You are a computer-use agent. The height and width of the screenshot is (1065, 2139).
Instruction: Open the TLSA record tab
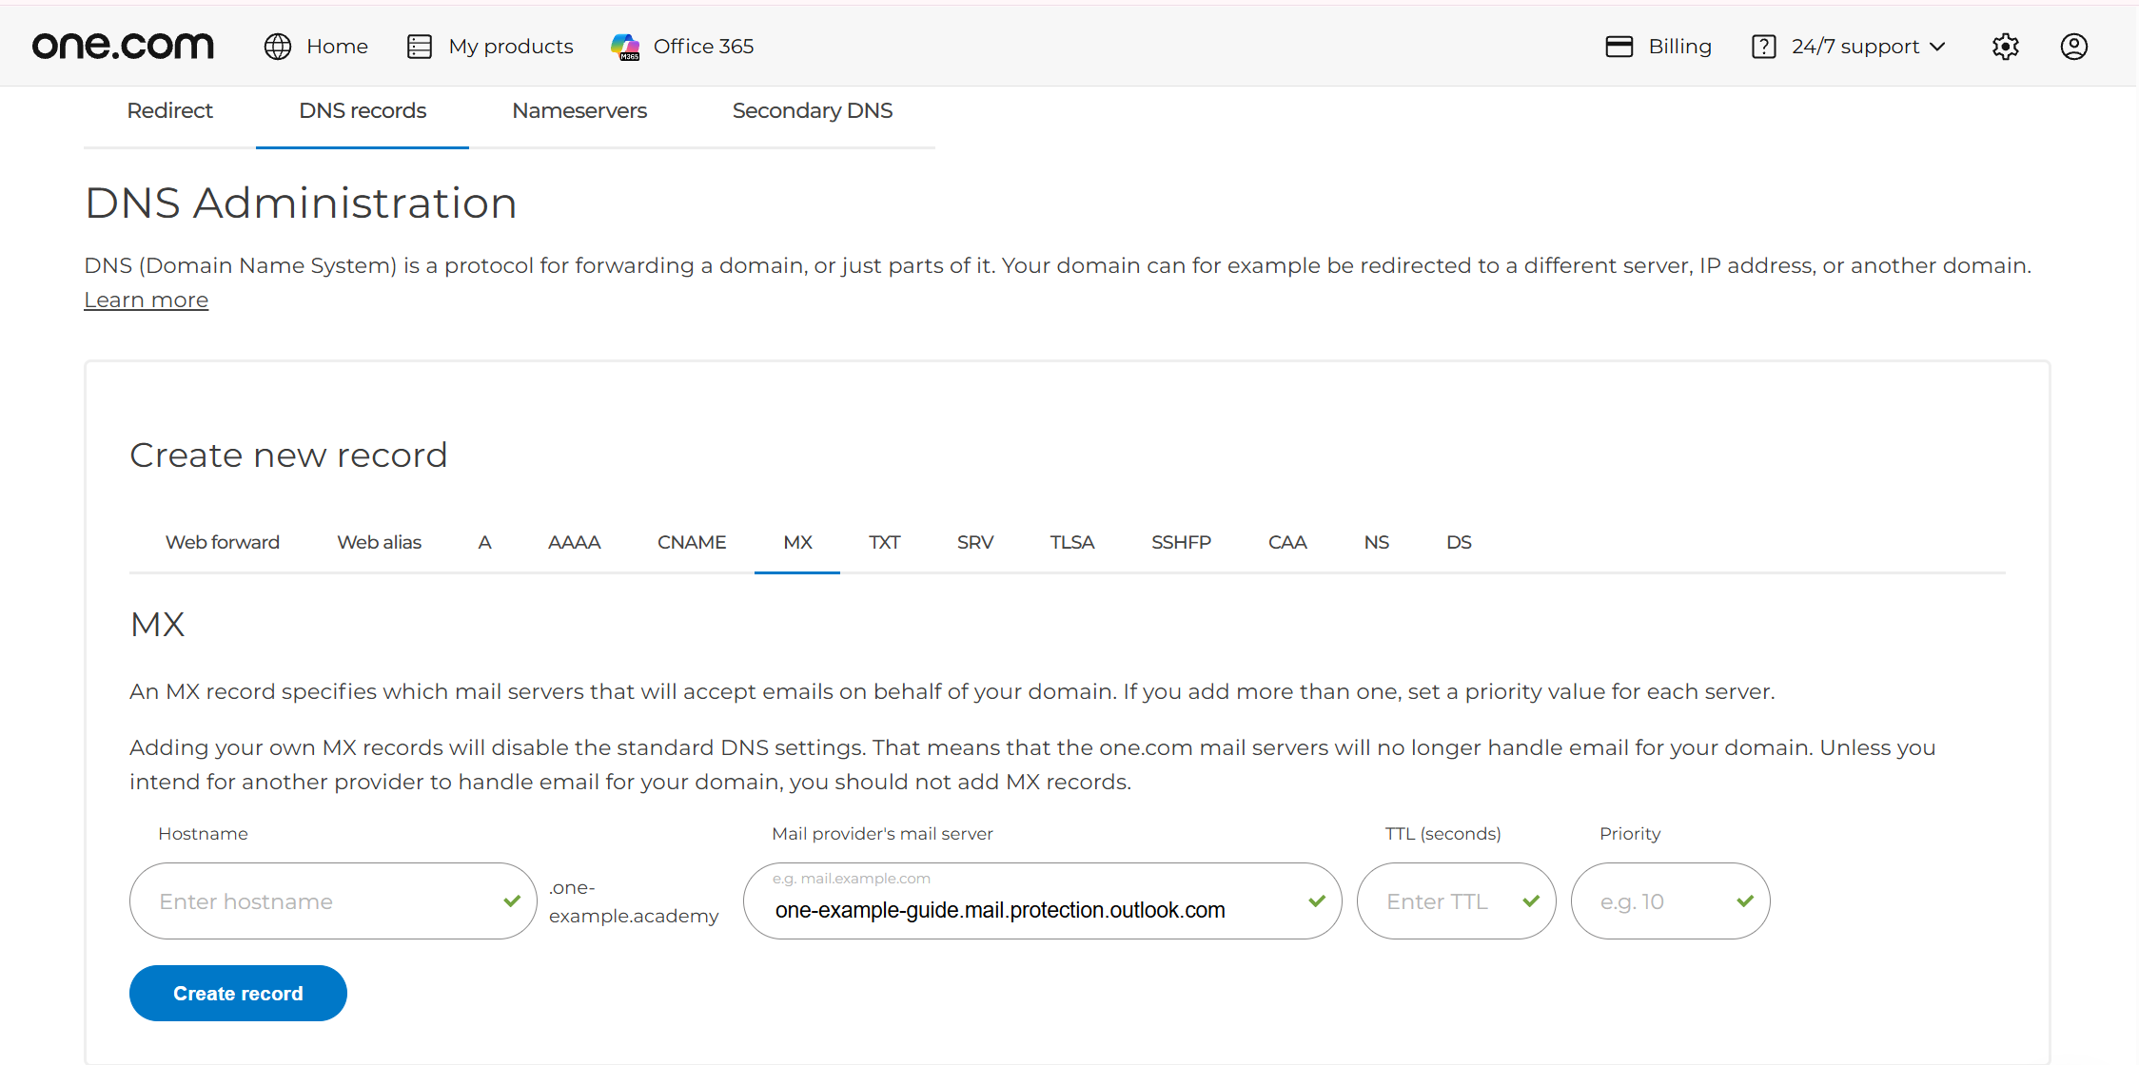1072,542
